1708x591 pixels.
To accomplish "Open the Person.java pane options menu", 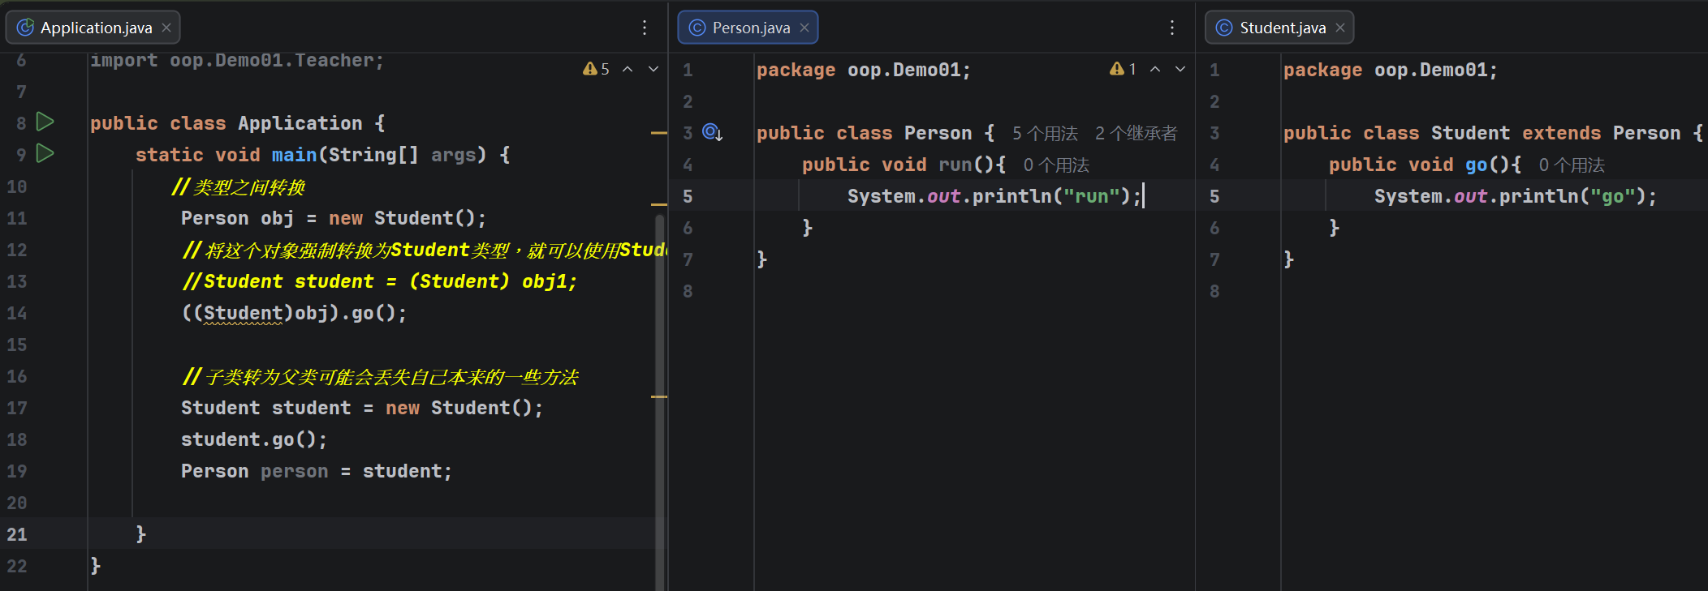I will pos(1172,28).
